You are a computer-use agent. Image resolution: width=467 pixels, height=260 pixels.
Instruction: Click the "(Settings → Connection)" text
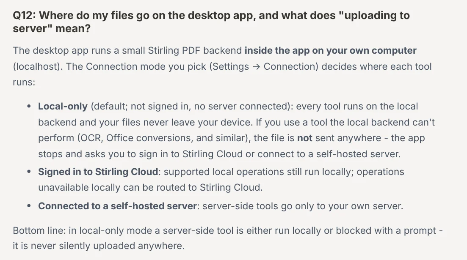pyautogui.click(x=264, y=66)
